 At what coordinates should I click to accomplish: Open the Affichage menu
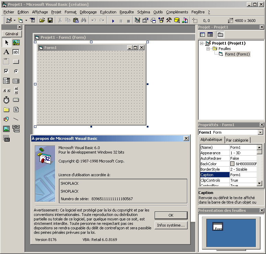point(40,12)
